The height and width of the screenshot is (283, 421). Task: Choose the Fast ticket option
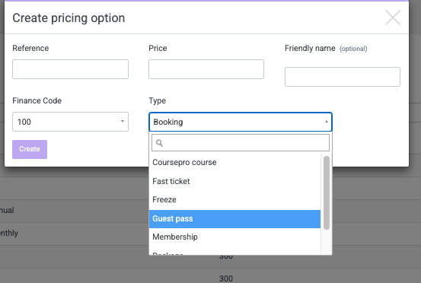coord(234,181)
